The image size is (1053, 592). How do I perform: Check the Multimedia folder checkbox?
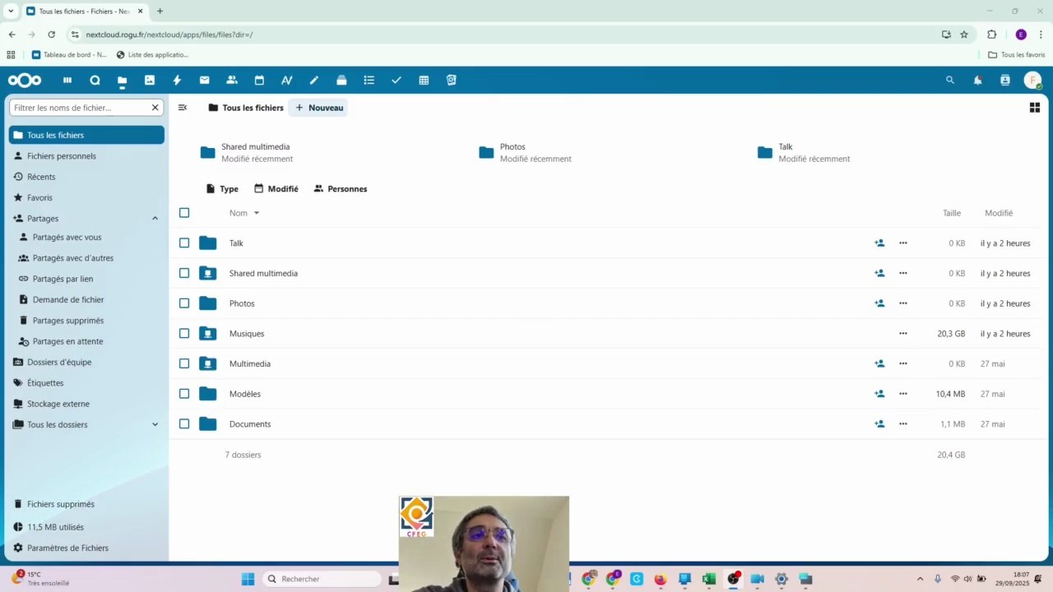pos(184,363)
